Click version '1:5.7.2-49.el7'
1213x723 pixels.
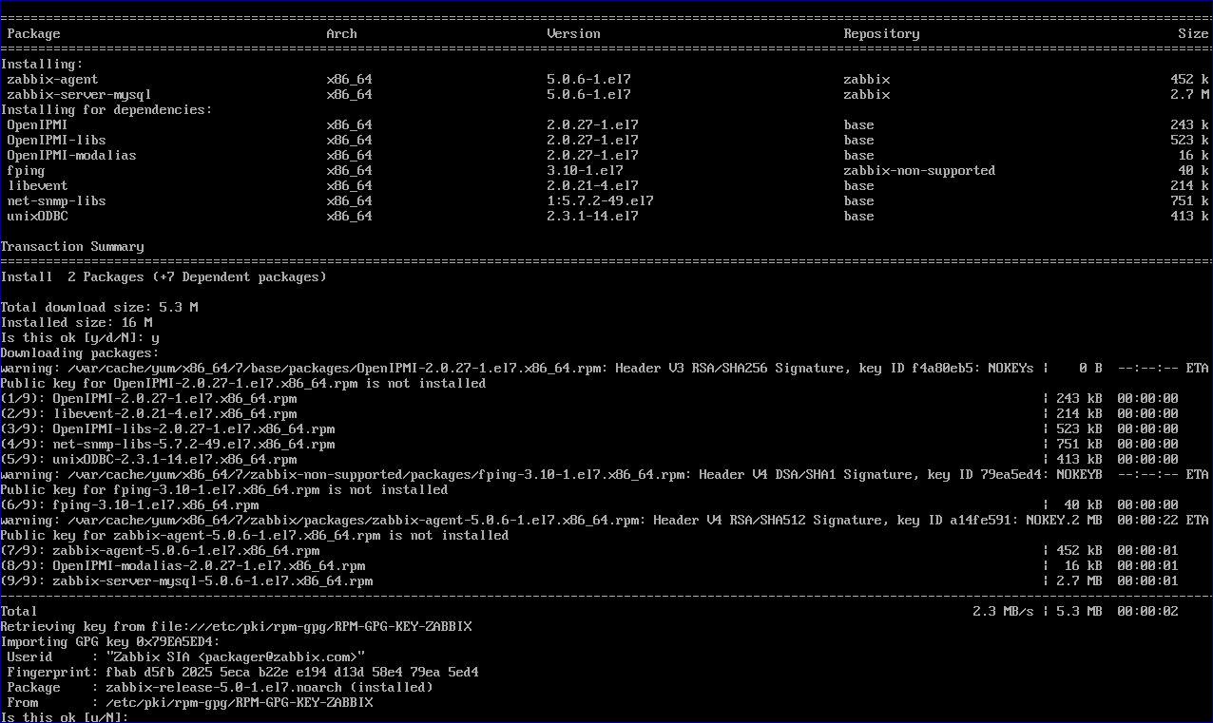coord(600,201)
